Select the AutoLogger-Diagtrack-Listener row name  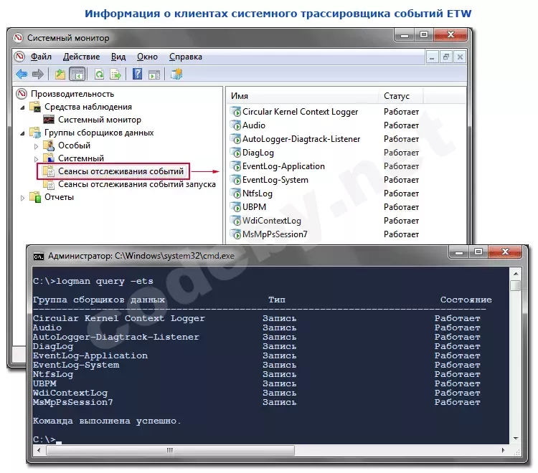pos(301,139)
